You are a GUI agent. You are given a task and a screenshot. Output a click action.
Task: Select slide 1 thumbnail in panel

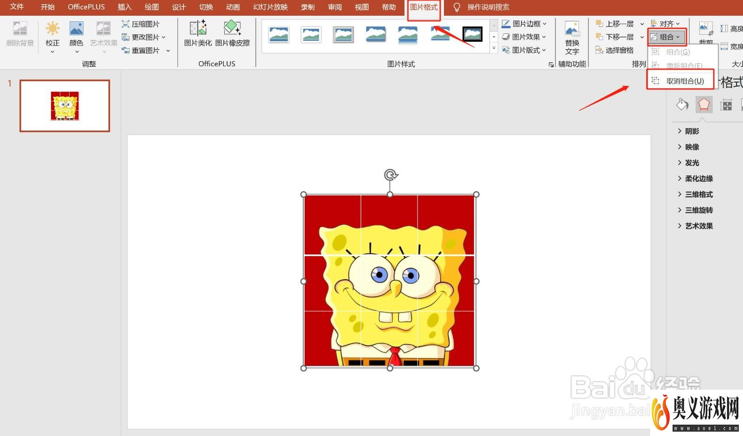point(65,106)
